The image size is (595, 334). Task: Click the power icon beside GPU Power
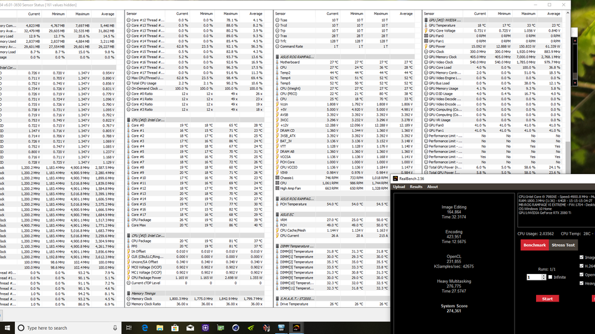point(426,46)
